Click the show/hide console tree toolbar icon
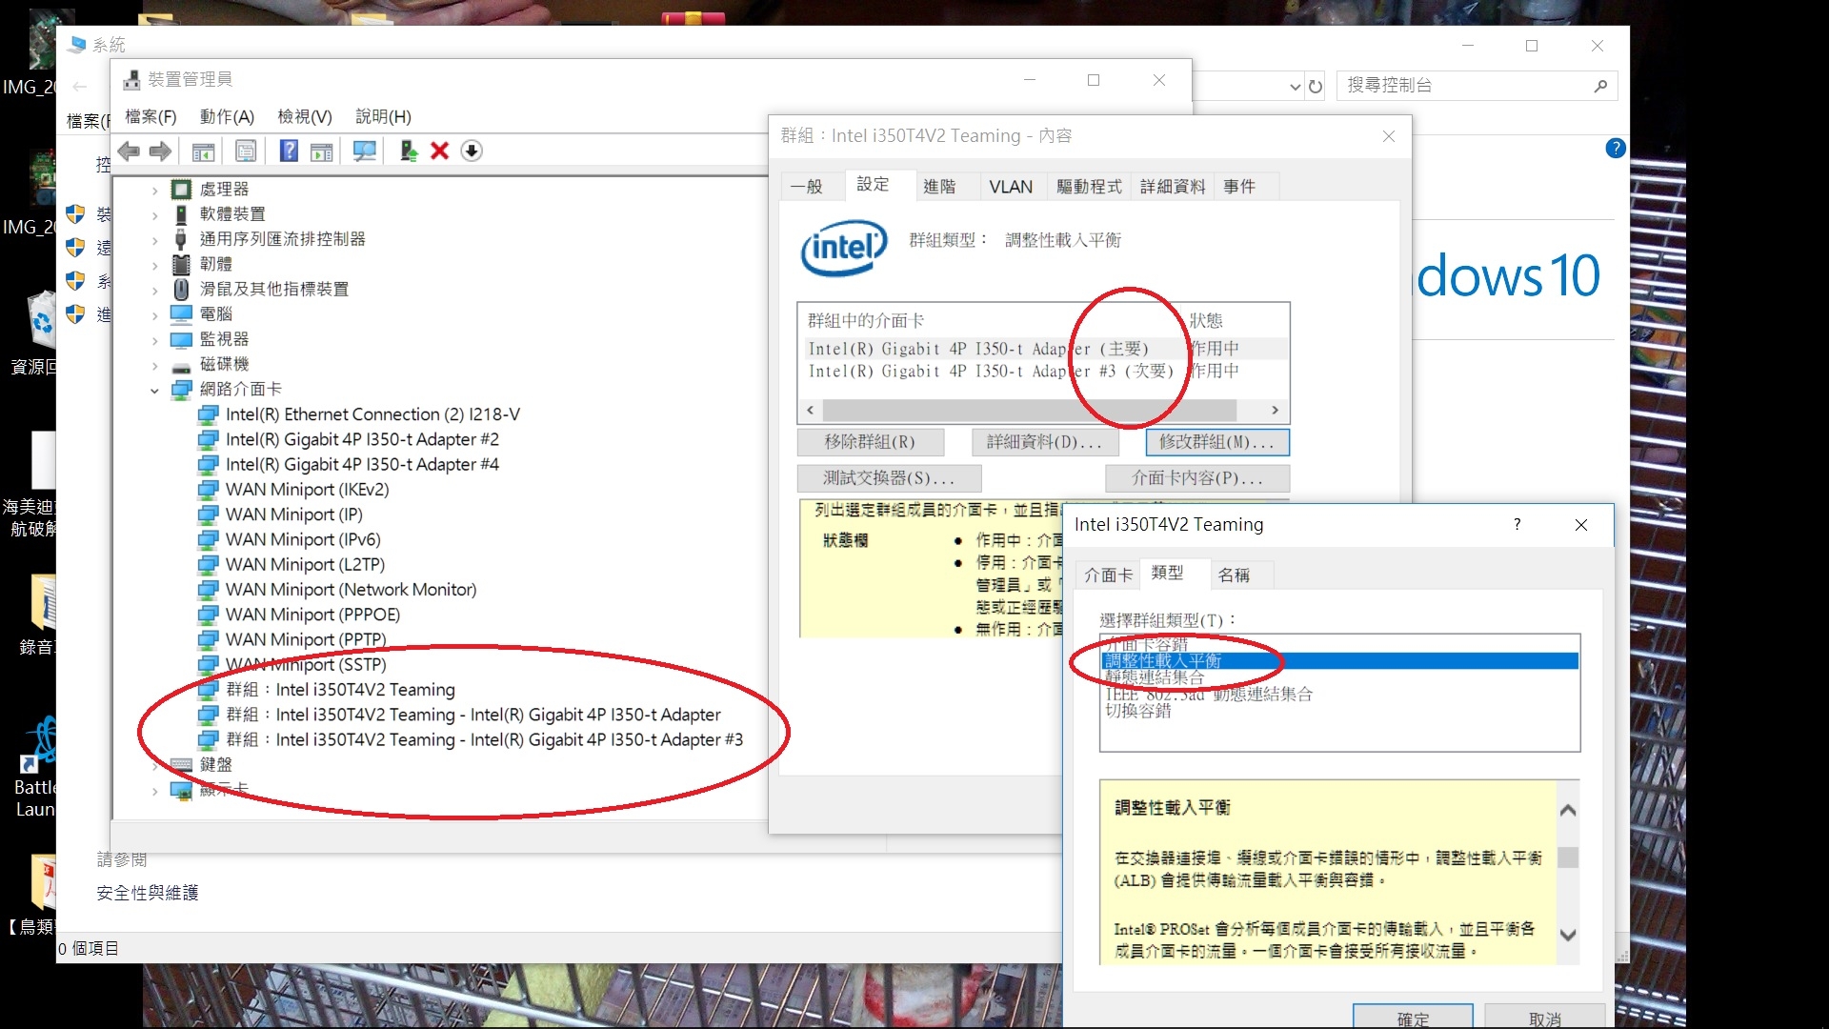The width and height of the screenshot is (1829, 1029). click(203, 151)
